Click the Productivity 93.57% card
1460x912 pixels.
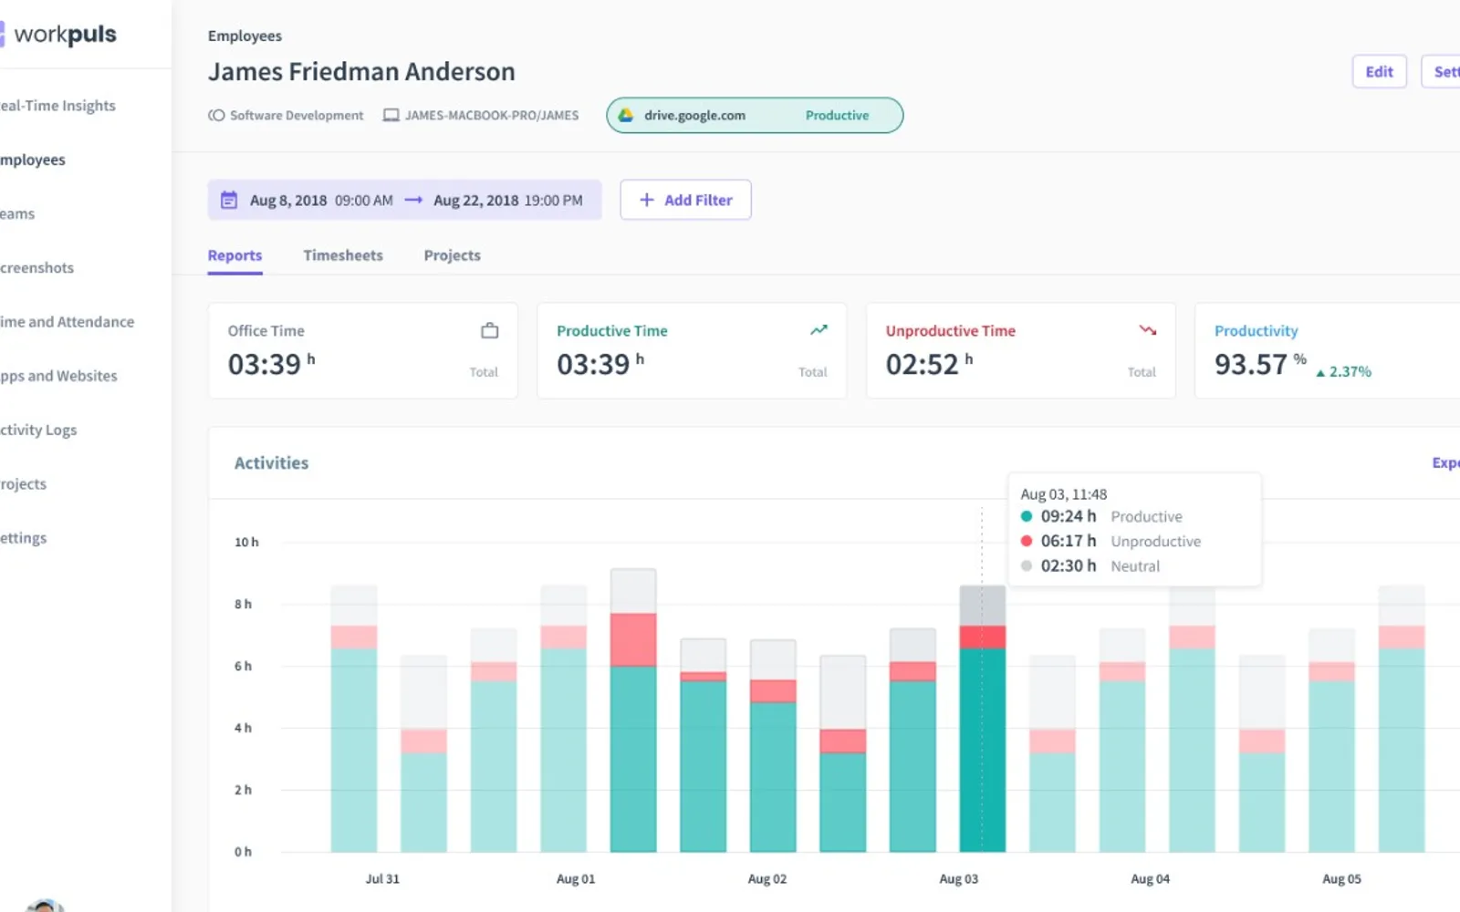click(1328, 351)
